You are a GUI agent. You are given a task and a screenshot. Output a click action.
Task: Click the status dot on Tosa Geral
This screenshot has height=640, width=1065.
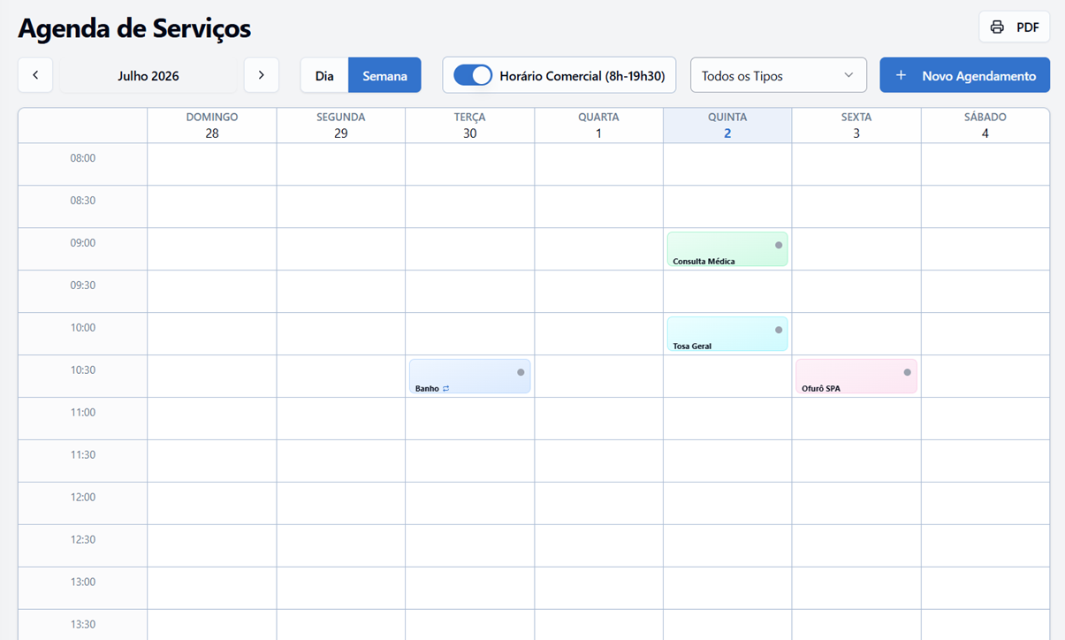(x=779, y=330)
